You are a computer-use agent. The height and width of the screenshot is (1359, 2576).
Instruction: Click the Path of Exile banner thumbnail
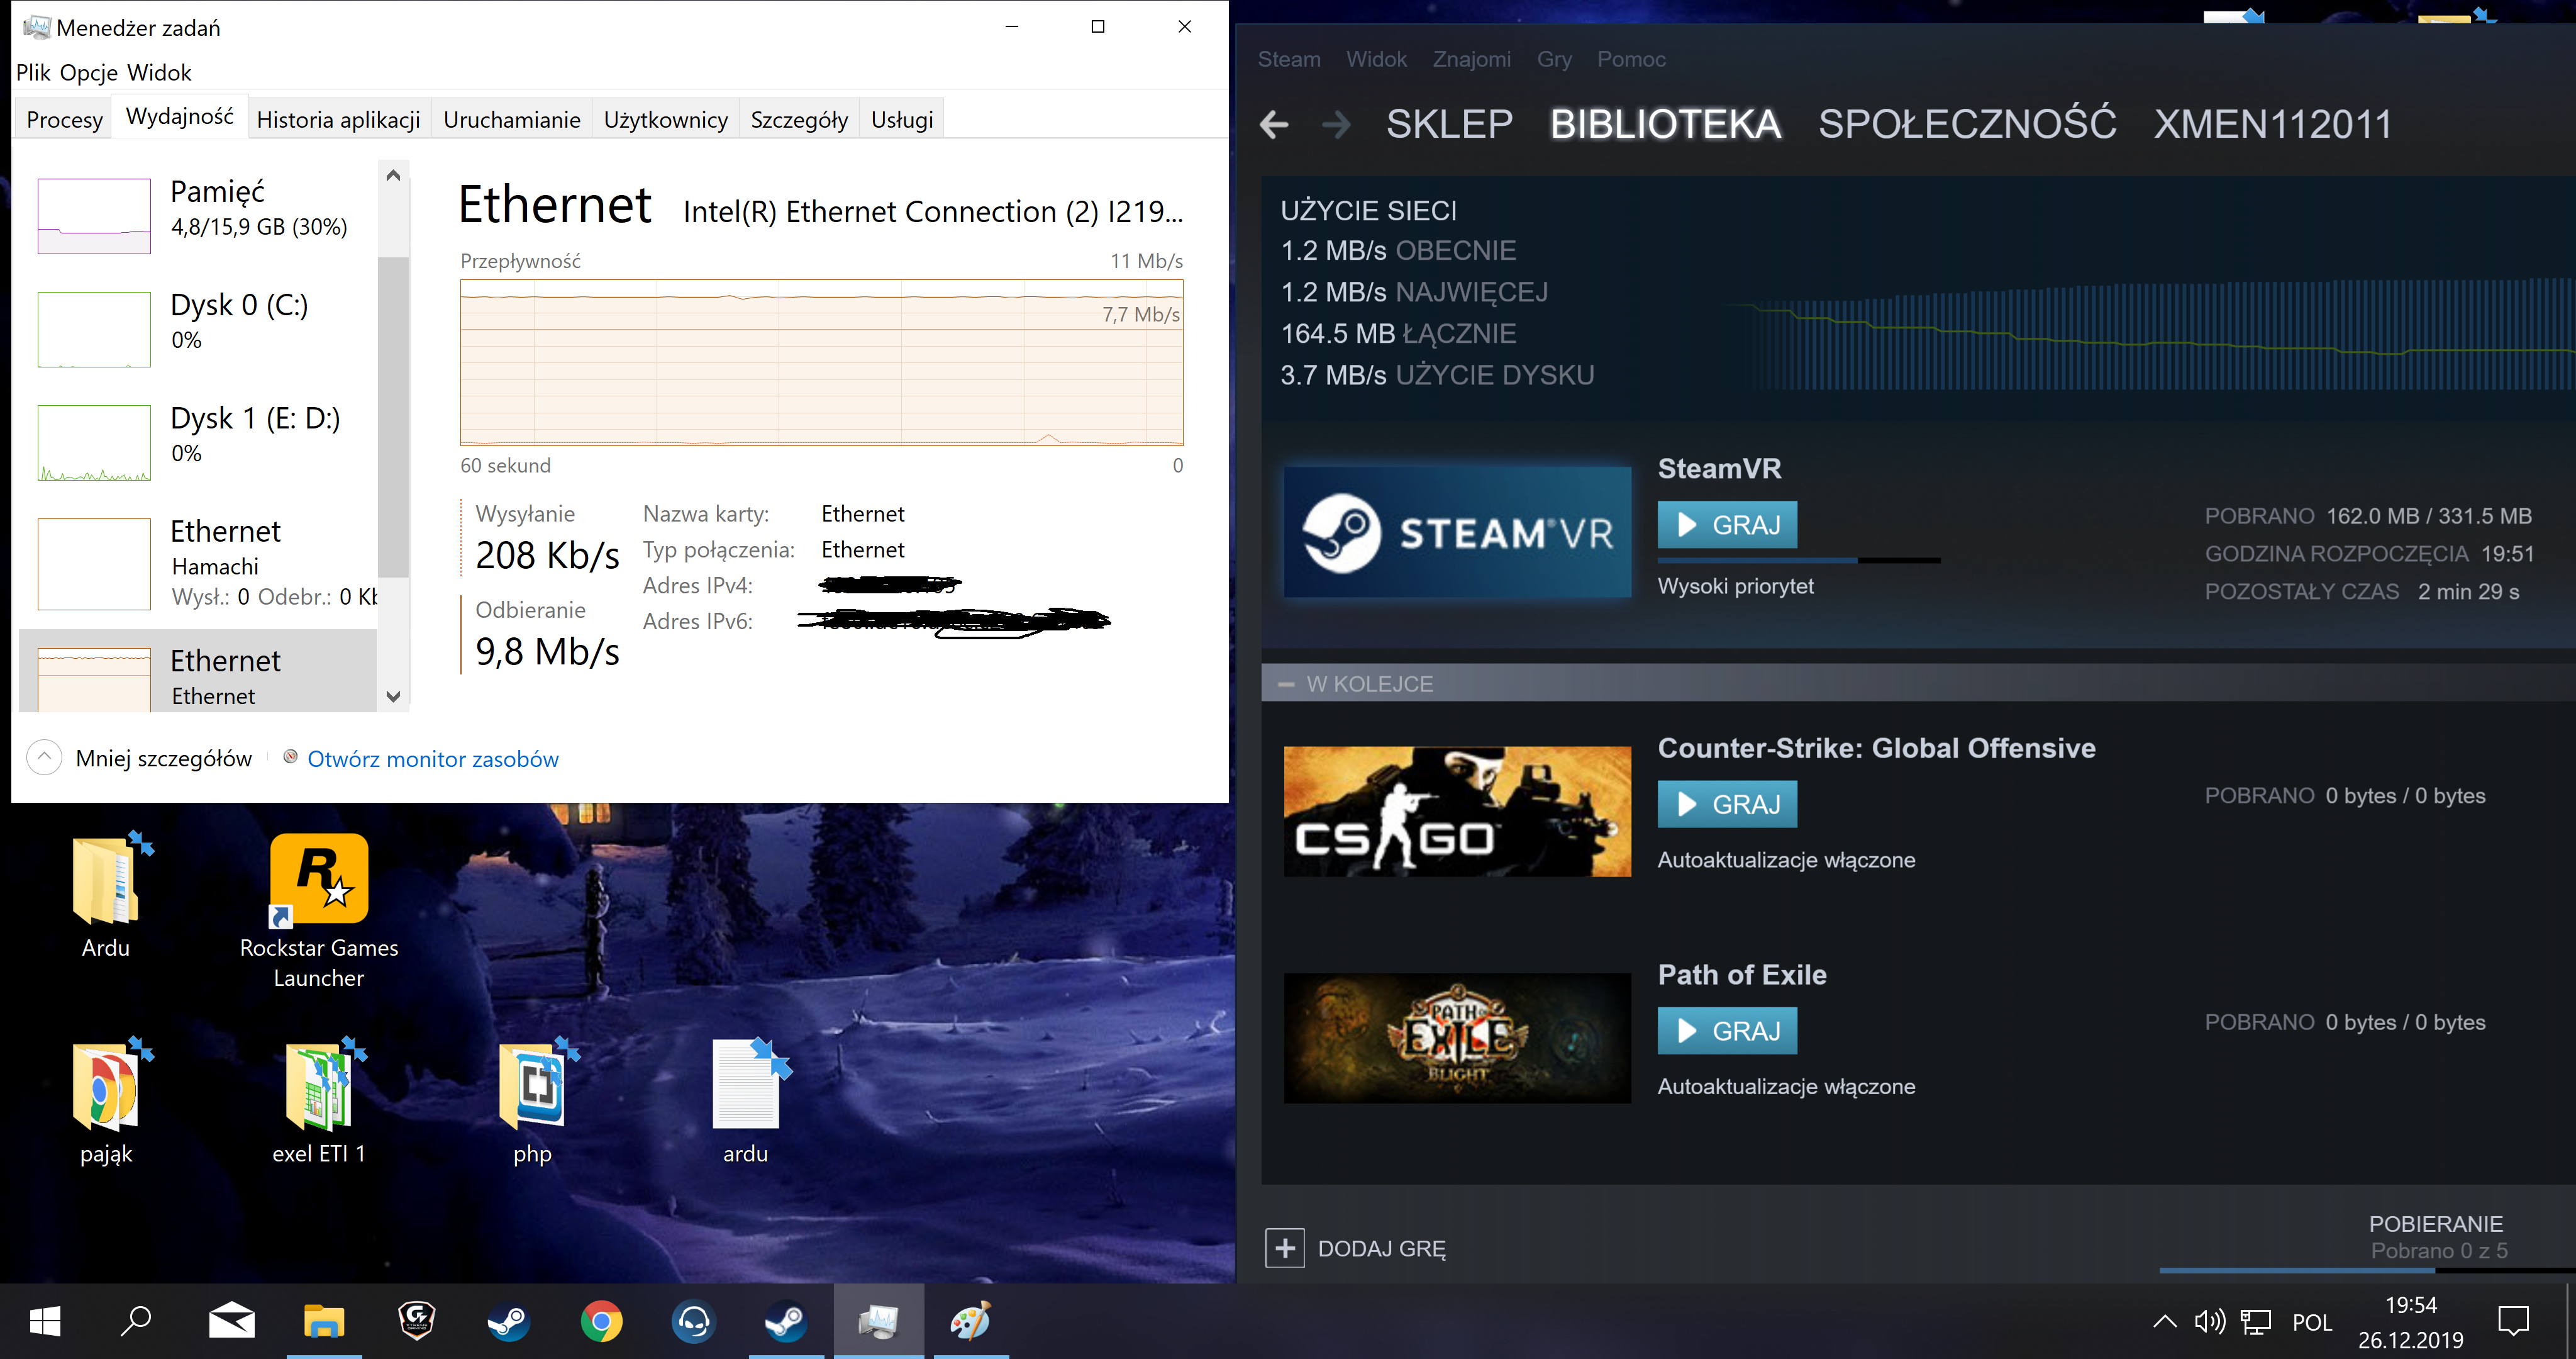point(1457,1037)
